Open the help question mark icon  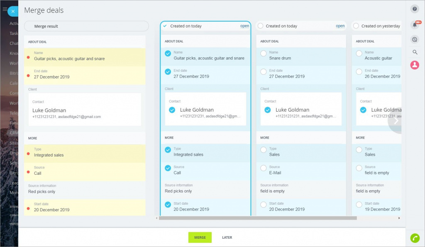[414, 9]
